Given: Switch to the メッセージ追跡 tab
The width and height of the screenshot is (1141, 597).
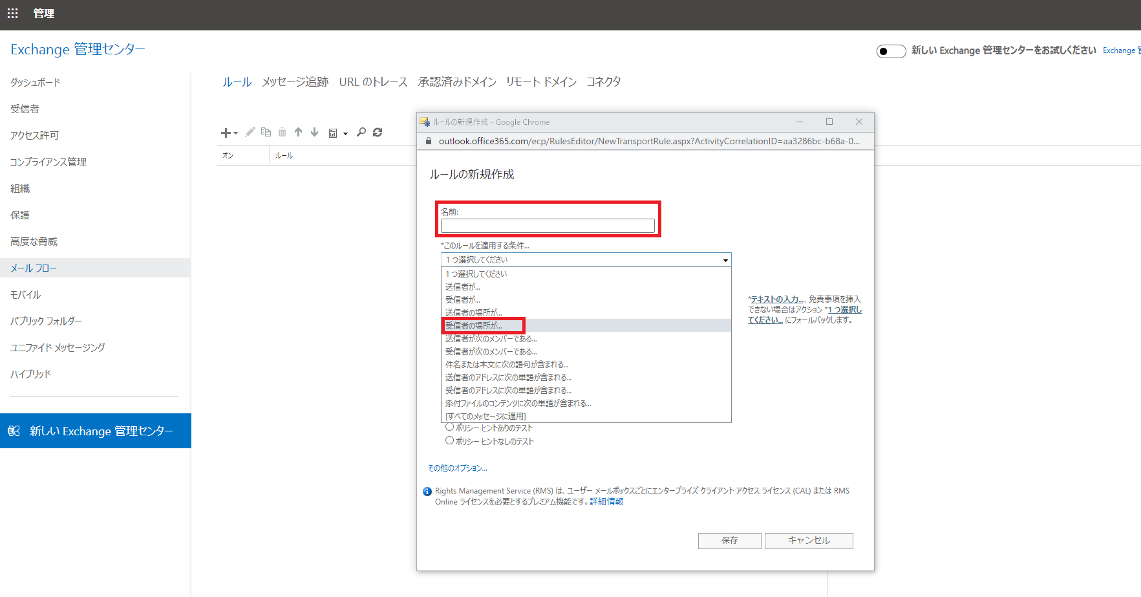Looking at the screenshot, I should click(x=295, y=82).
